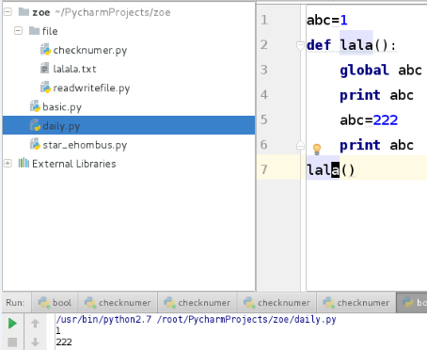
Task: Collapse the file folder node
Action: 19,31
